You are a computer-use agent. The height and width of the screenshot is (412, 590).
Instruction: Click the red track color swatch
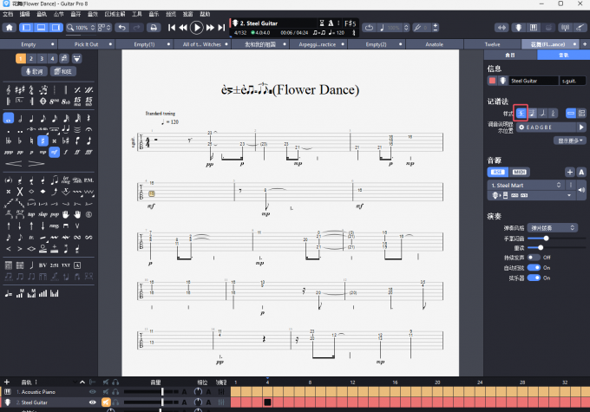(493, 81)
